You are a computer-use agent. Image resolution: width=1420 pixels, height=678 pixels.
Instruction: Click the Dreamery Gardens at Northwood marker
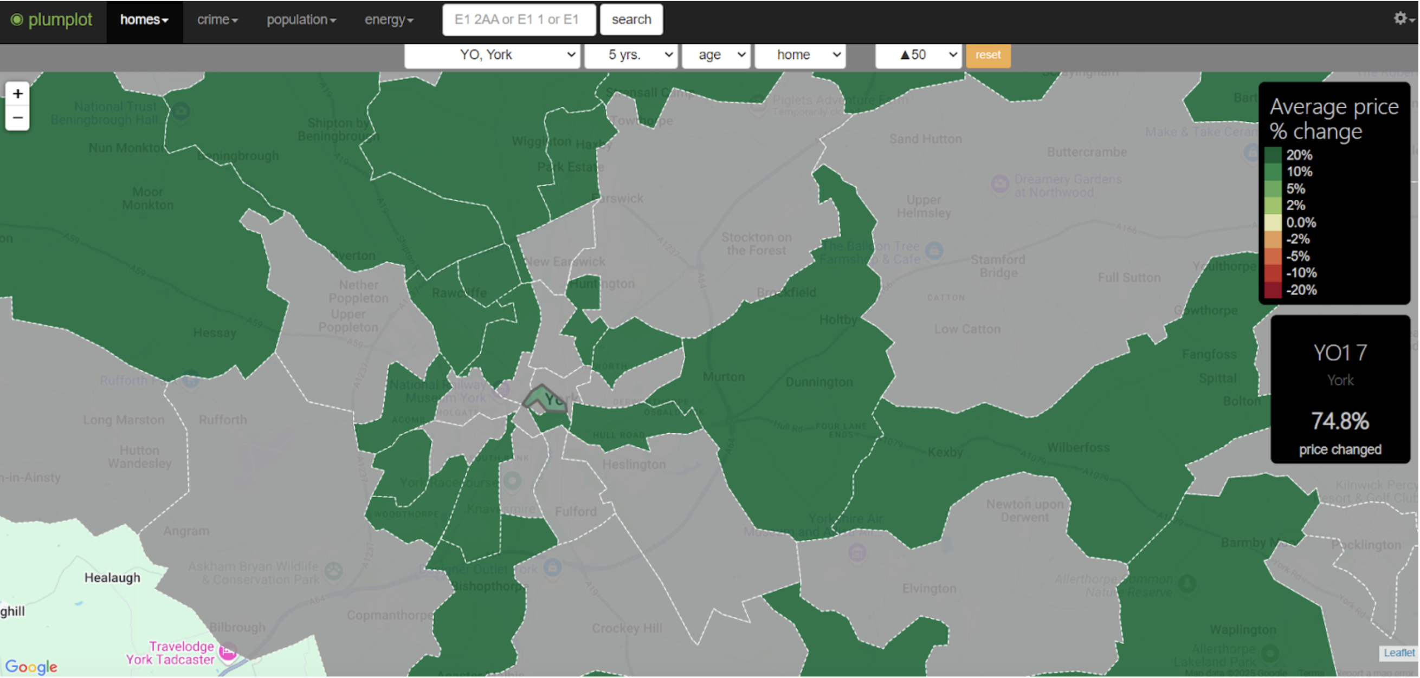click(x=1001, y=184)
